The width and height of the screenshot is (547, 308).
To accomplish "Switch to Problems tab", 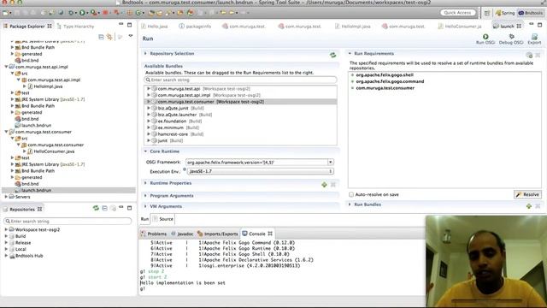I will (154, 234).
